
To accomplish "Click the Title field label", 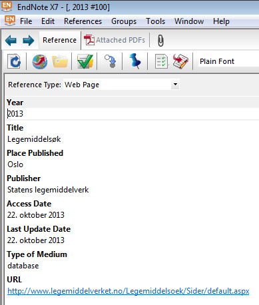I will pos(15,128).
